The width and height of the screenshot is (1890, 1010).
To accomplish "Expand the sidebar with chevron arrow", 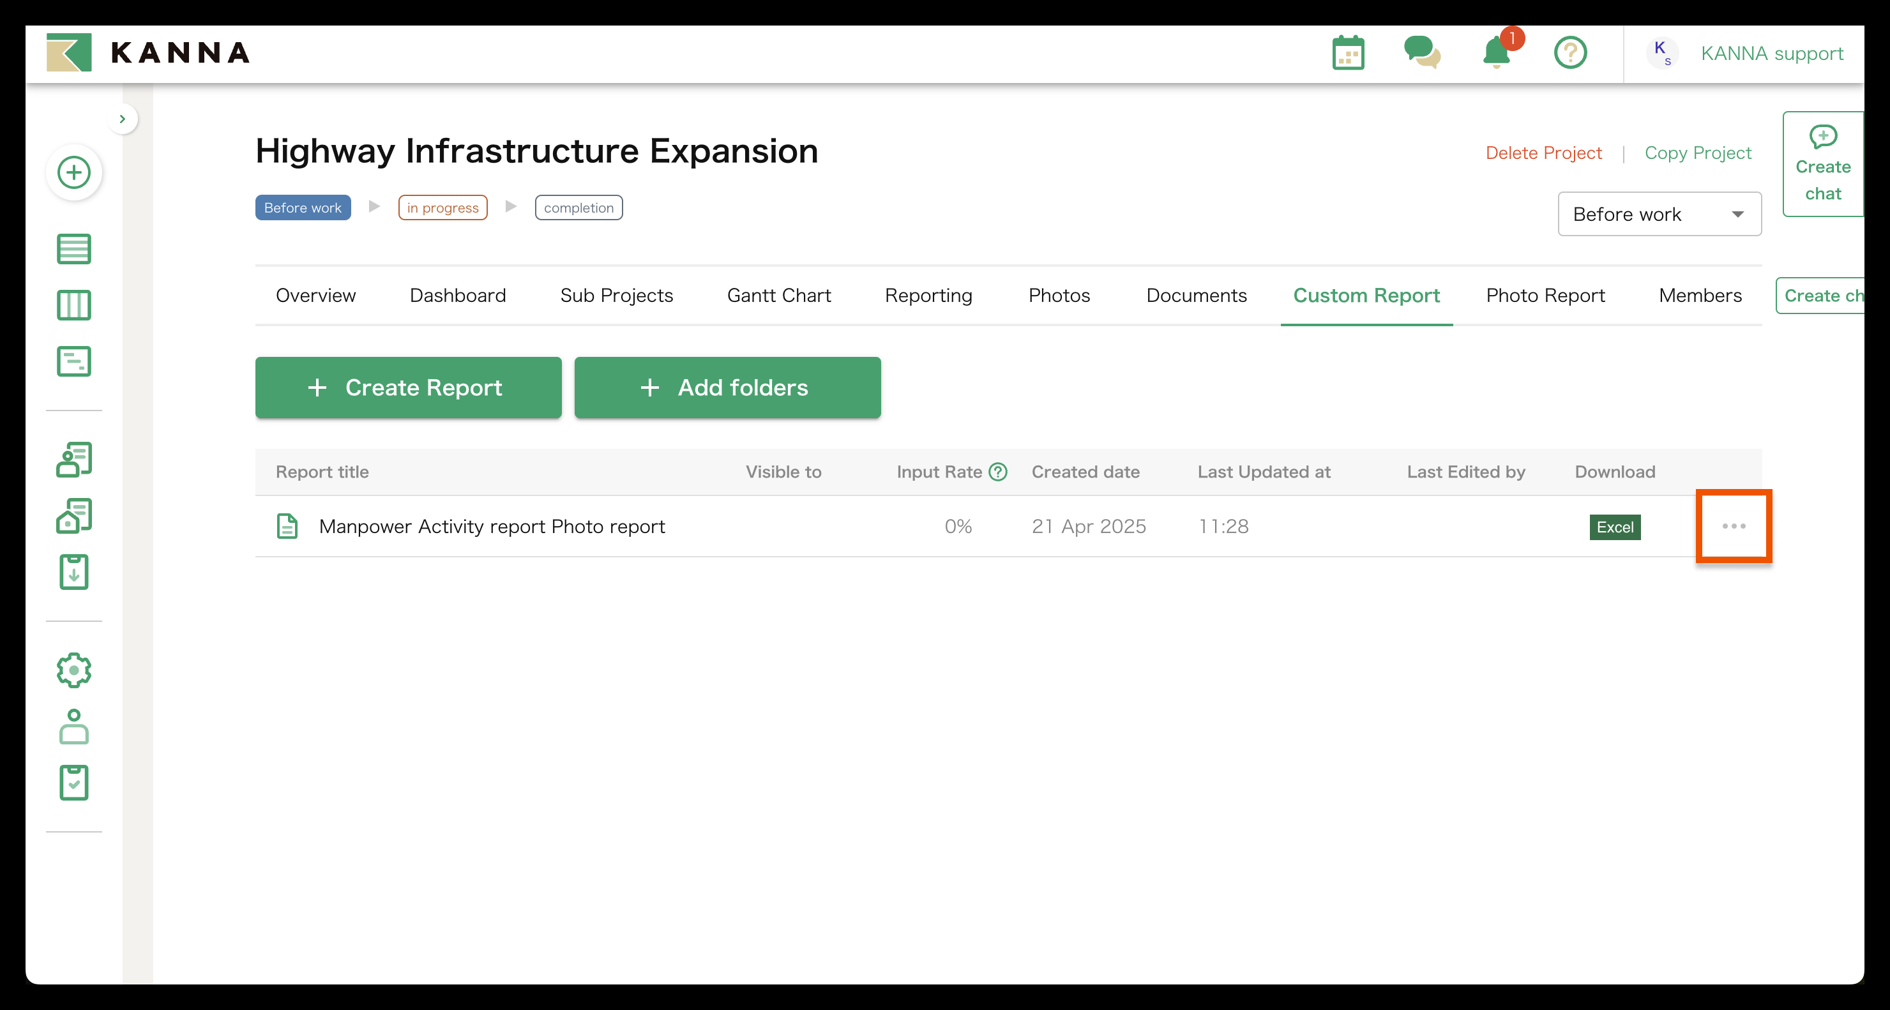I will click(x=123, y=119).
